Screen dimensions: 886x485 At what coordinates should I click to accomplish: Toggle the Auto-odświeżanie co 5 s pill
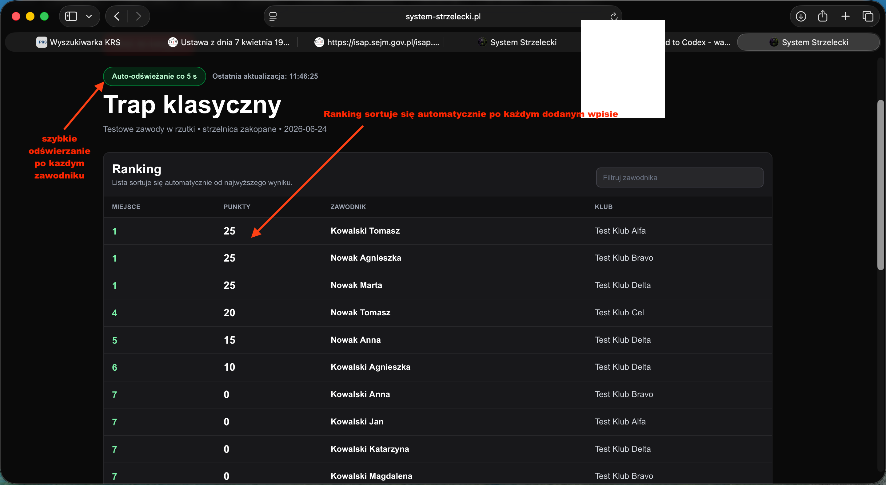[x=154, y=76]
